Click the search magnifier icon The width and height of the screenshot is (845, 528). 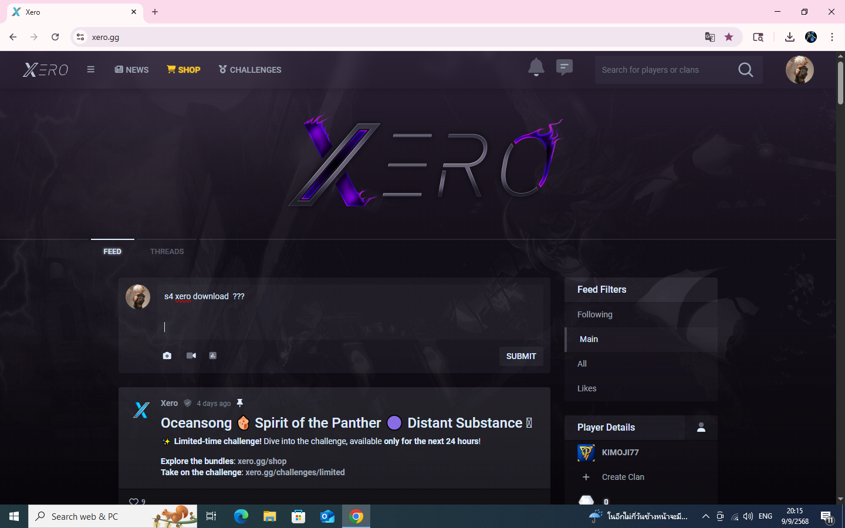pos(745,70)
